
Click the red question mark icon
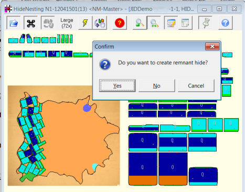[x=120, y=23]
